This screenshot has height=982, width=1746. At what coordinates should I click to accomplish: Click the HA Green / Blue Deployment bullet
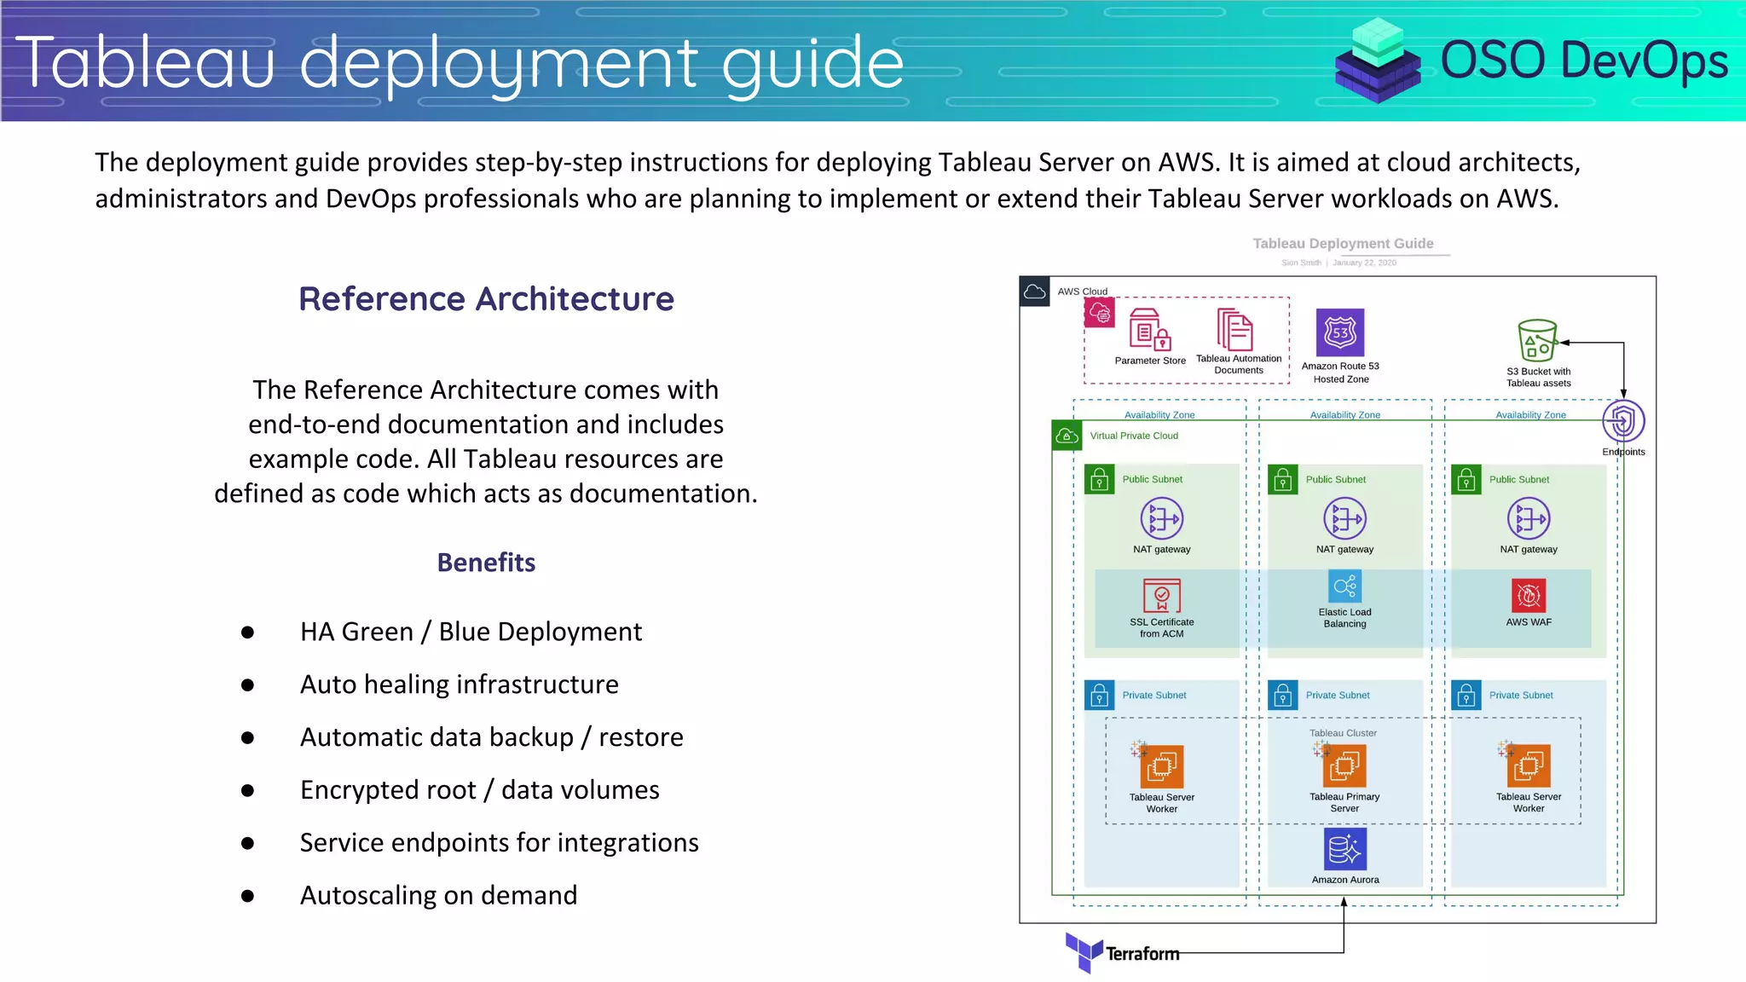click(471, 632)
